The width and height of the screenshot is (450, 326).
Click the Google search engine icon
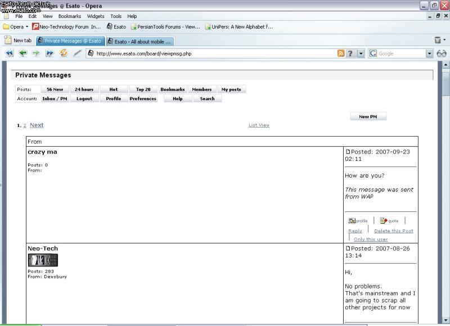coord(373,53)
